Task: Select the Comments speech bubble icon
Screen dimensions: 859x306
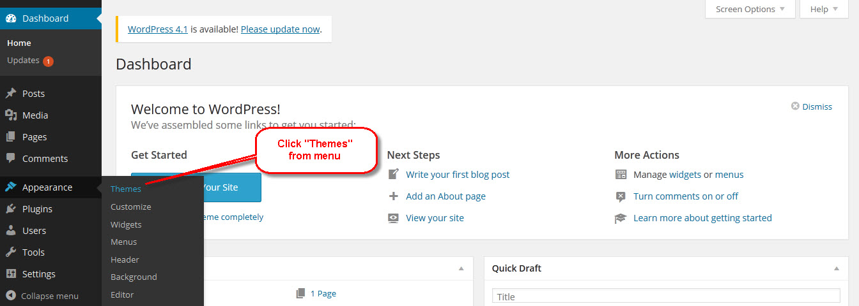Action: pos(11,159)
